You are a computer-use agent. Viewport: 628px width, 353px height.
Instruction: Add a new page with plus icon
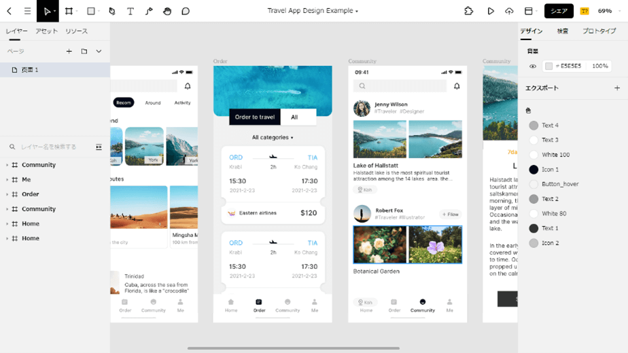click(x=69, y=51)
